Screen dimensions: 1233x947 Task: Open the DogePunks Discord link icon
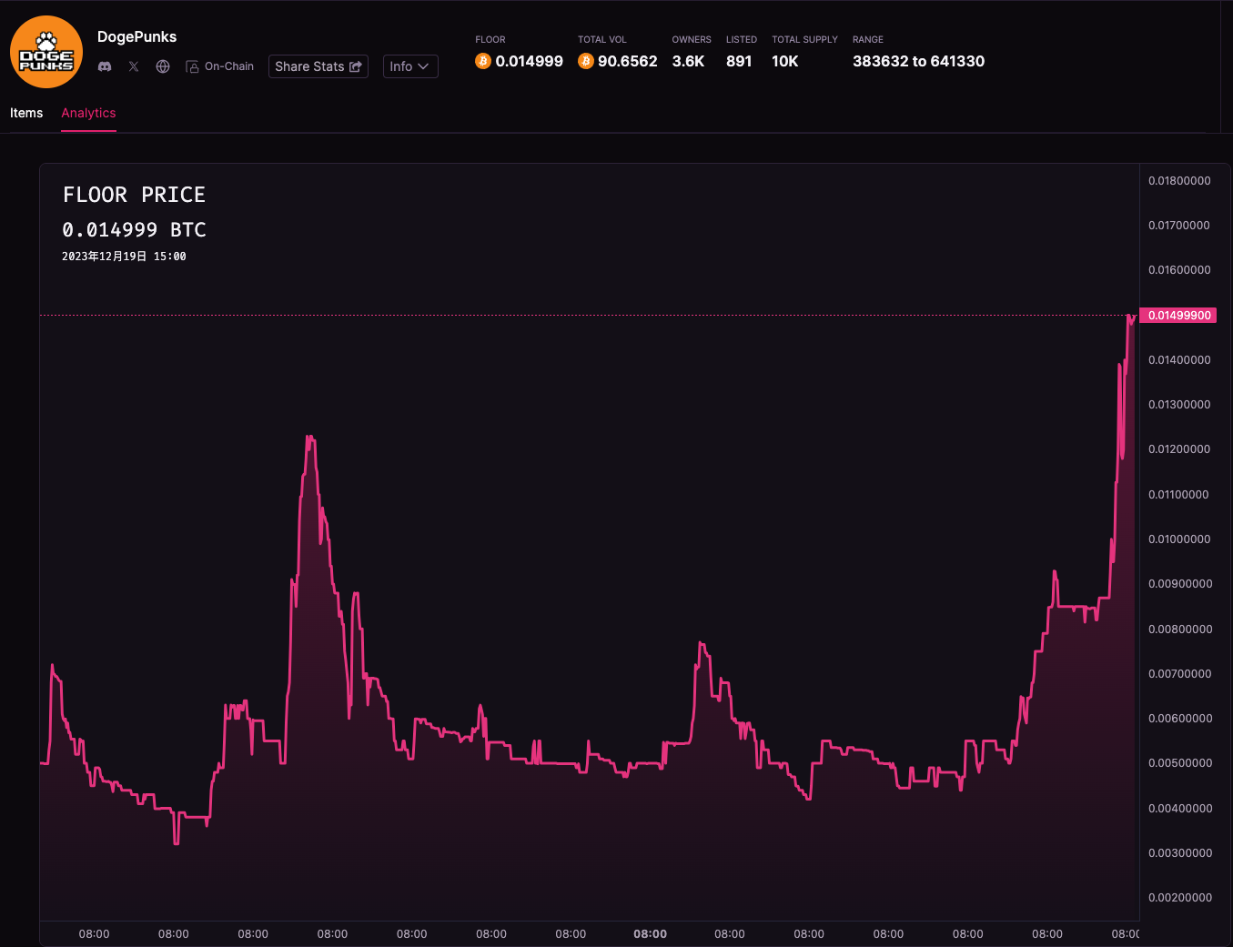click(x=105, y=66)
